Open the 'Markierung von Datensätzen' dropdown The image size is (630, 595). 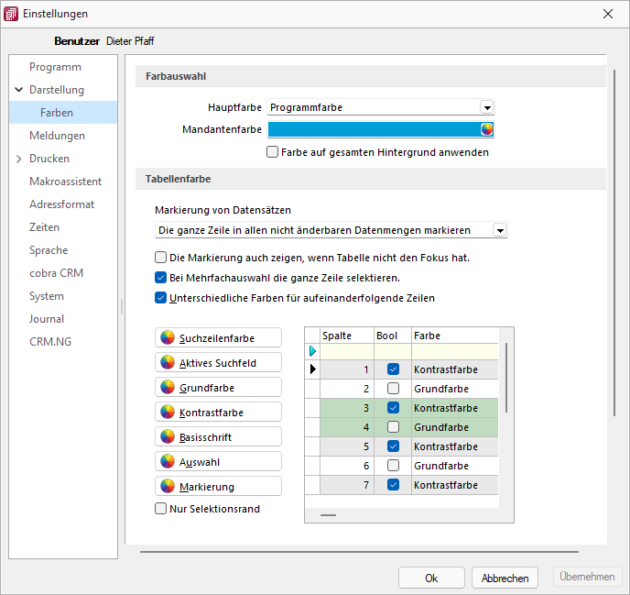tap(499, 230)
